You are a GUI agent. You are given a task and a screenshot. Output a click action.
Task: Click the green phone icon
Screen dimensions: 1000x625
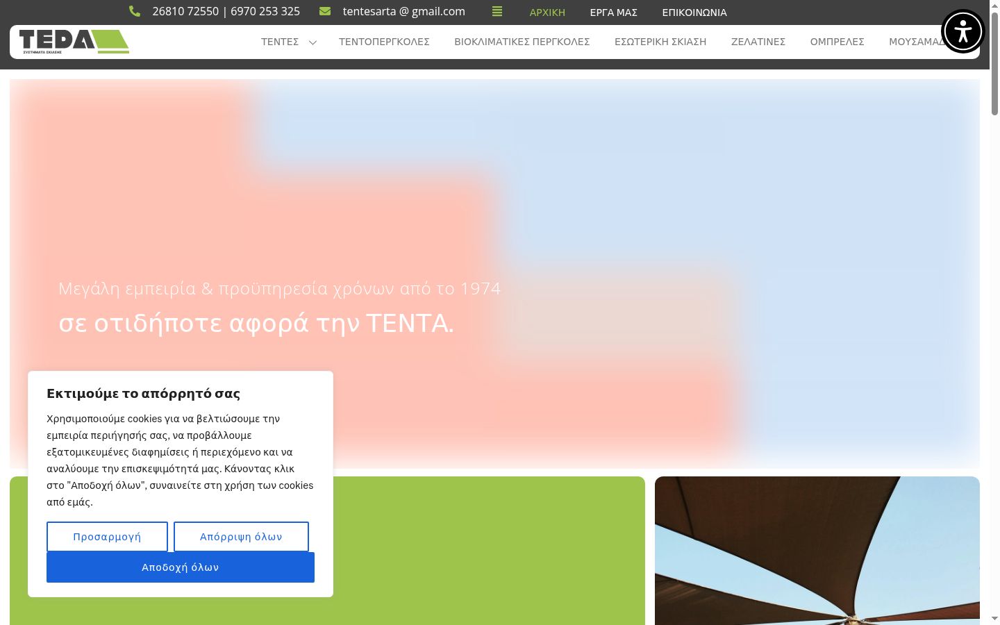[x=135, y=11]
